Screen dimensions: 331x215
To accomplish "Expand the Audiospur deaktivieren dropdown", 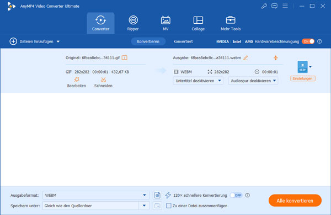I will tap(253, 81).
